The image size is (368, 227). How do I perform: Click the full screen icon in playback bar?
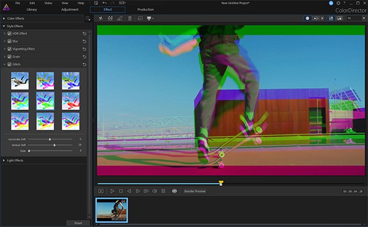coord(163,191)
